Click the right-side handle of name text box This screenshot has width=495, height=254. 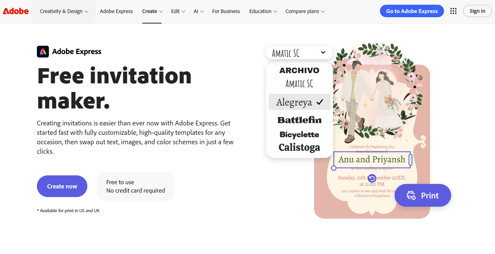411,160
